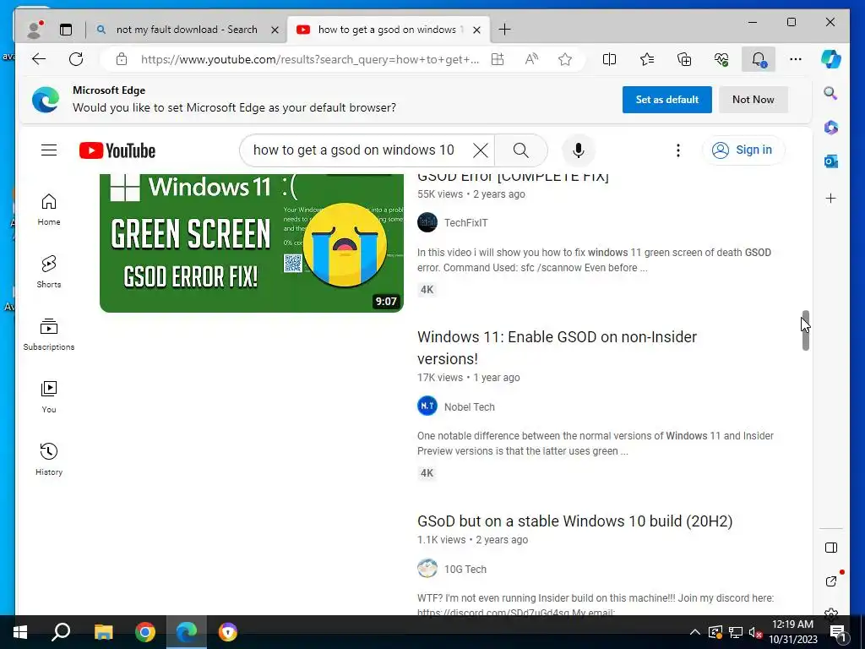This screenshot has width=865, height=649.
Task: Toggle the sidebar visibility icon
Action: pos(831,548)
